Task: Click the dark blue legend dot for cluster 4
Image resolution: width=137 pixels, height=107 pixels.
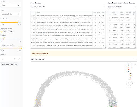Action: (128, 72)
